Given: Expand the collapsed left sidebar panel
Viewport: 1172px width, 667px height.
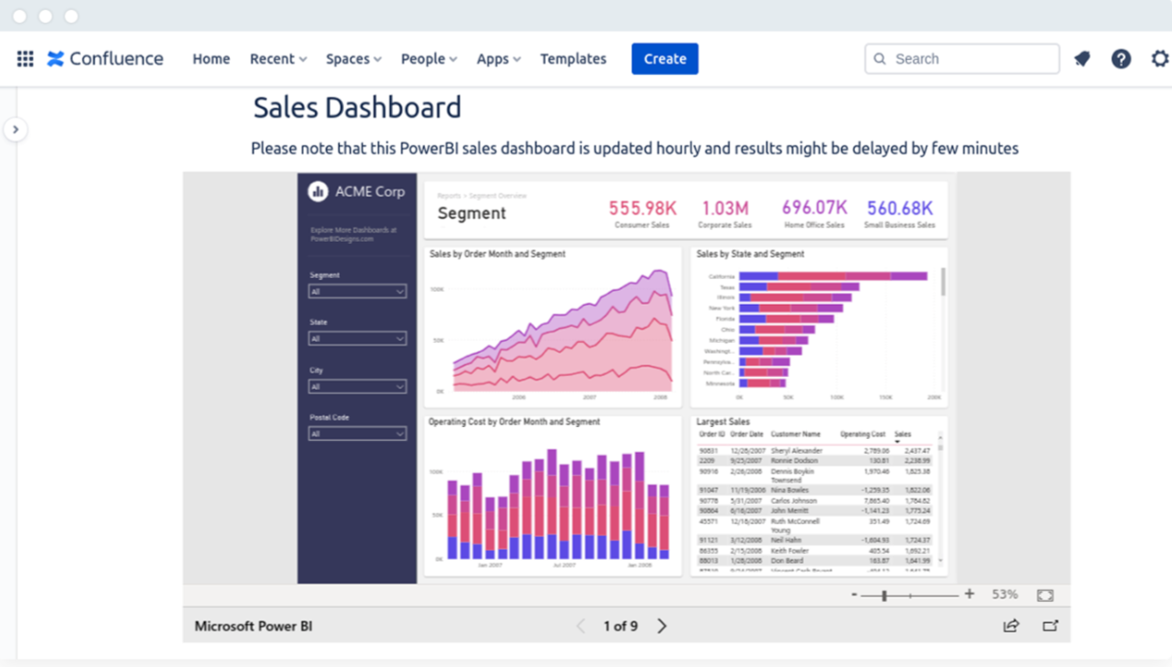Looking at the screenshot, I should tap(16, 130).
